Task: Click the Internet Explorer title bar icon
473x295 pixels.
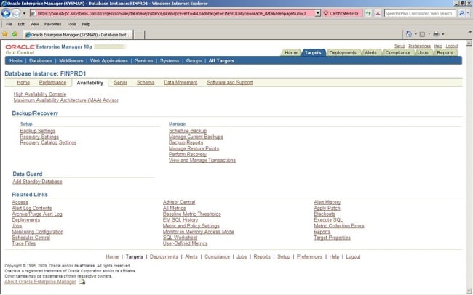Action: (4, 4)
